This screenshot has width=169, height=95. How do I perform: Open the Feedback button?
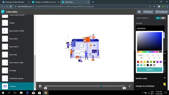(x=161, y=12)
